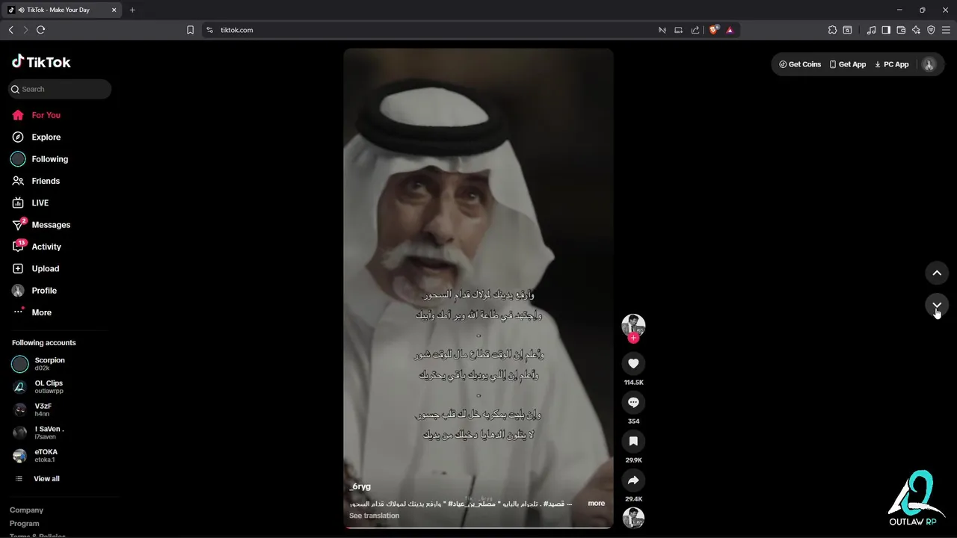Open Leo AI sparkle icon
The width and height of the screenshot is (957, 538).
916,30
